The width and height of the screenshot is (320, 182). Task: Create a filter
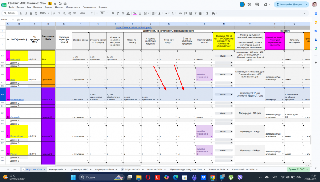pos(195,13)
